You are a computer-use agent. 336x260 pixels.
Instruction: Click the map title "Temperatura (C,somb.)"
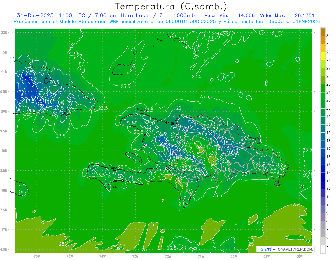click(171, 6)
